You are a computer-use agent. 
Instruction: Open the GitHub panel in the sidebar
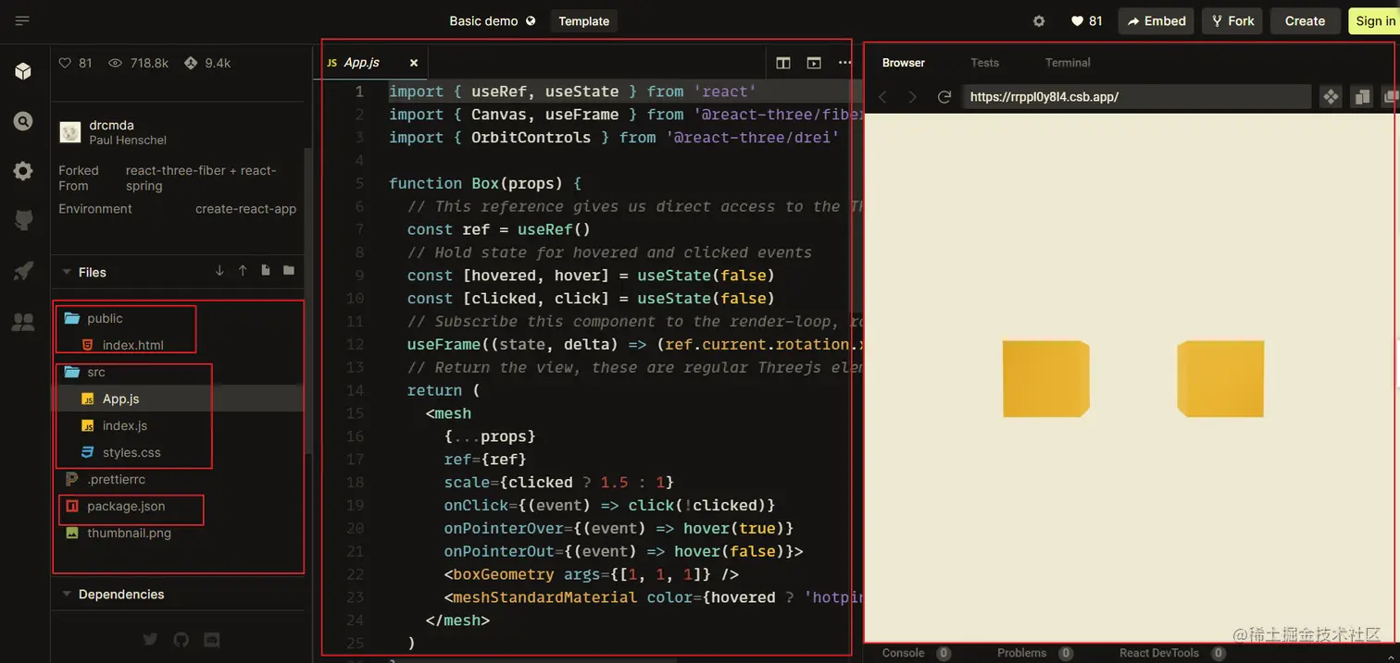tap(23, 220)
